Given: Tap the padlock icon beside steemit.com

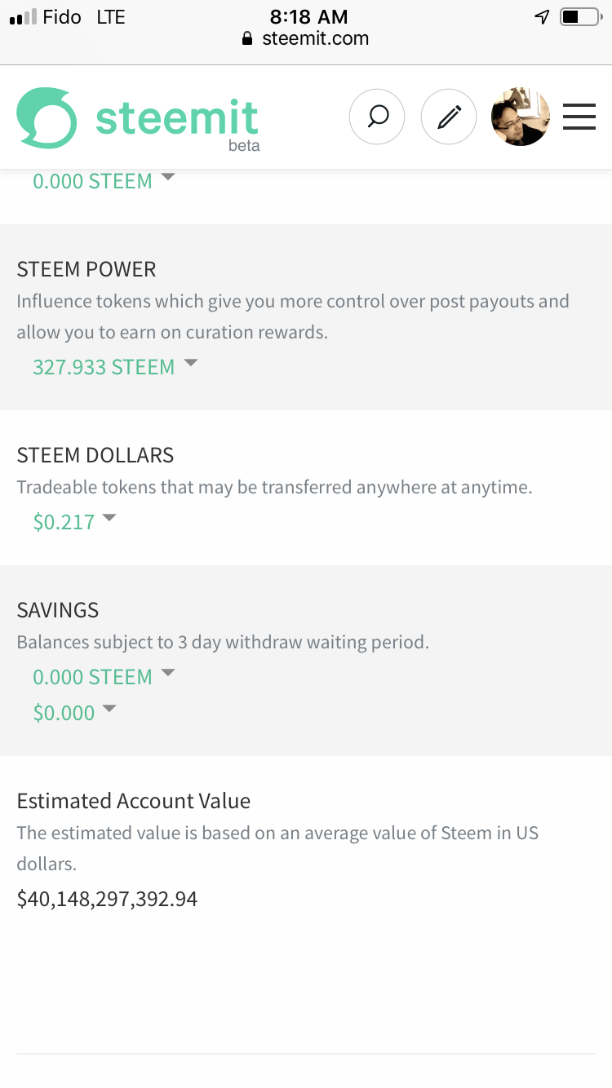Looking at the screenshot, I should point(248,39).
